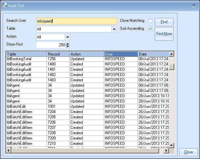Screen dimensions: 200x159
Task: Click the Audit Find title bar icon
Action: point(4,6)
